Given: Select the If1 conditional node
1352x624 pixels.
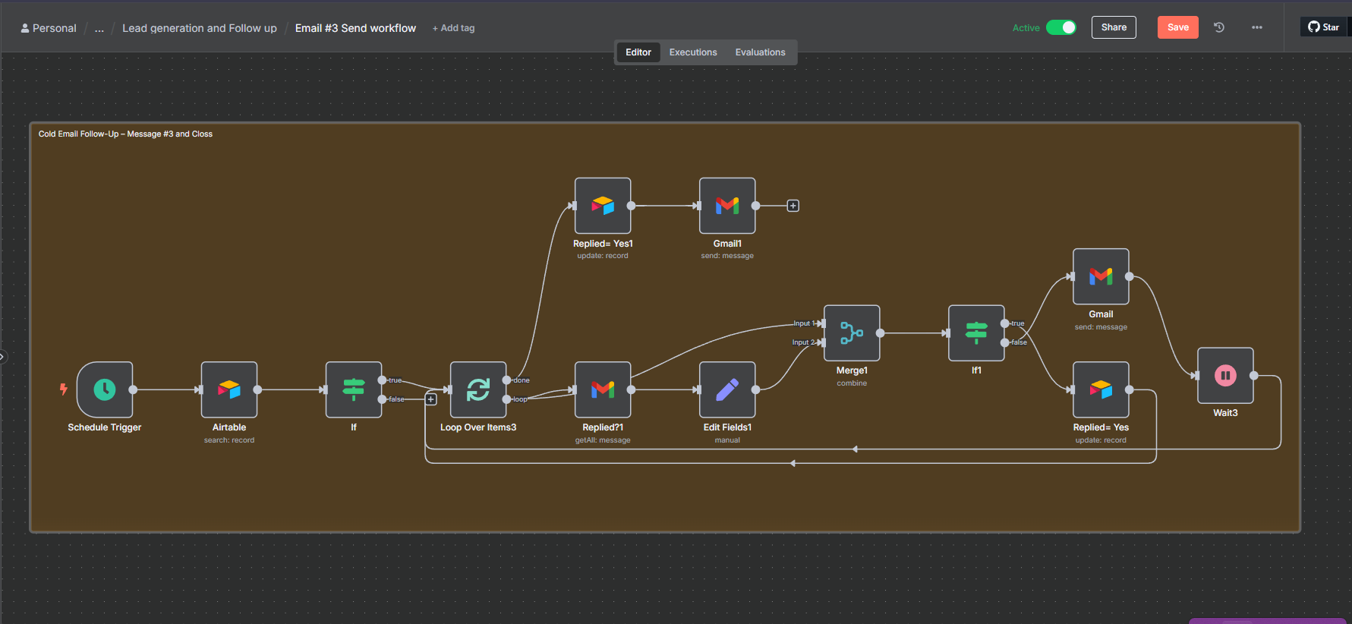Looking at the screenshot, I should click(x=976, y=333).
